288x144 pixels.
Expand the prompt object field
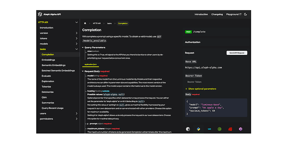coord(88,124)
